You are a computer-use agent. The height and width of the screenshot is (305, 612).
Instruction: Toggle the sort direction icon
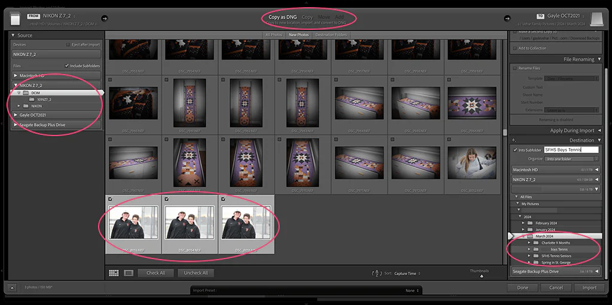377,273
